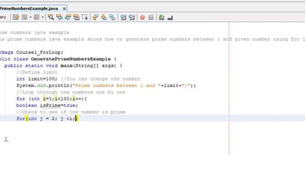This screenshot has width=305, height=171.
Task: Toggle bookmark on current line
Action: click(x=112, y=17)
